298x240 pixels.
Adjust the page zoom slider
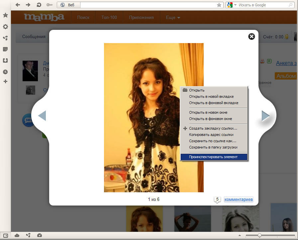pyautogui.click(x=259, y=235)
